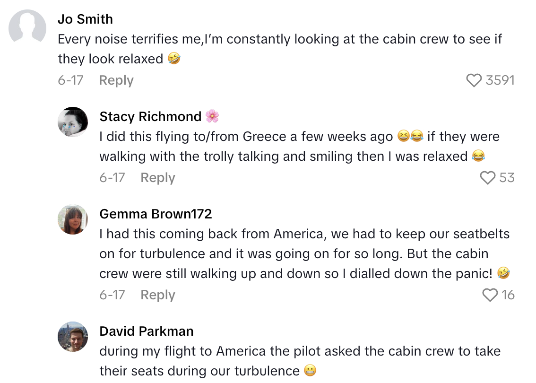Screen dimensions: 536x383
Task: Go to David Parkman's profile name
Action: (x=147, y=331)
